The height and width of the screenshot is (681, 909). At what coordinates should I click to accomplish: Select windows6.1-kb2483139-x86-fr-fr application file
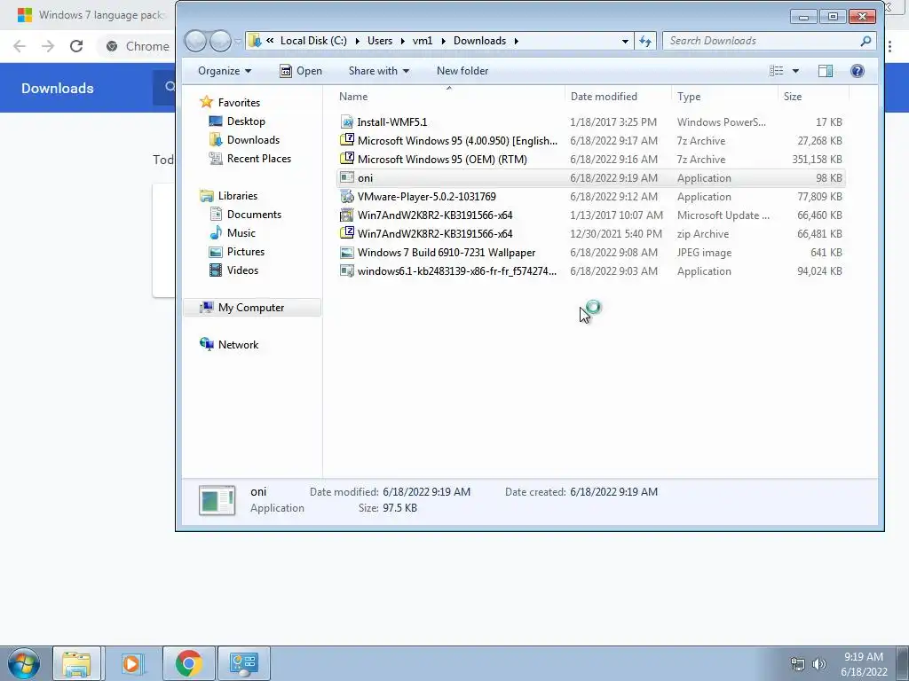(x=590, y=271)
